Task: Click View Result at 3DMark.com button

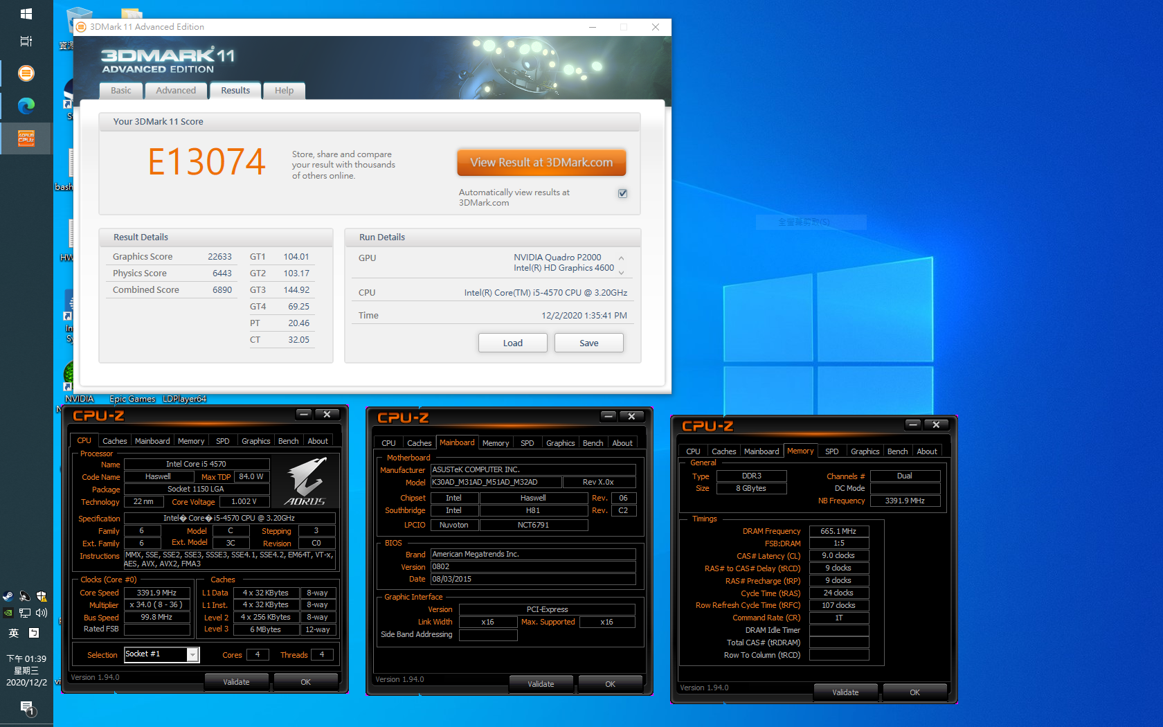Action: (x=541, y=163)
